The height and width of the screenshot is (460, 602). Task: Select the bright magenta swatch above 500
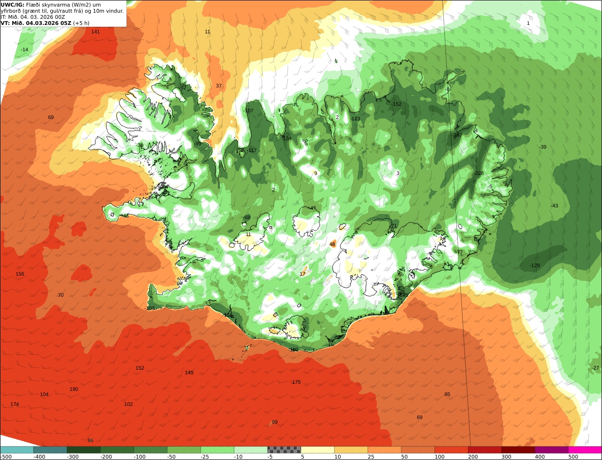tap(585, 450)
